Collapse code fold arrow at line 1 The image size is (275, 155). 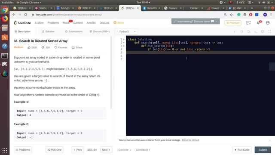[x=124, y=39]
